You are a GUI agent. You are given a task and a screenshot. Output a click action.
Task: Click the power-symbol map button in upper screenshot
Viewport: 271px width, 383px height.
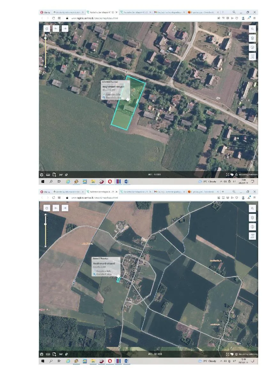point(47,28)
